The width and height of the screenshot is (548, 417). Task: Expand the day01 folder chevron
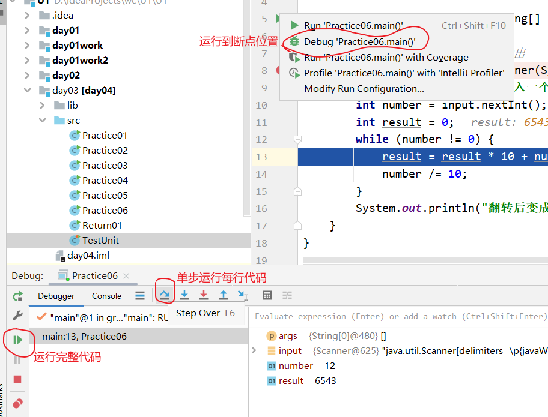pyautogui.click(x=27, y=31)
